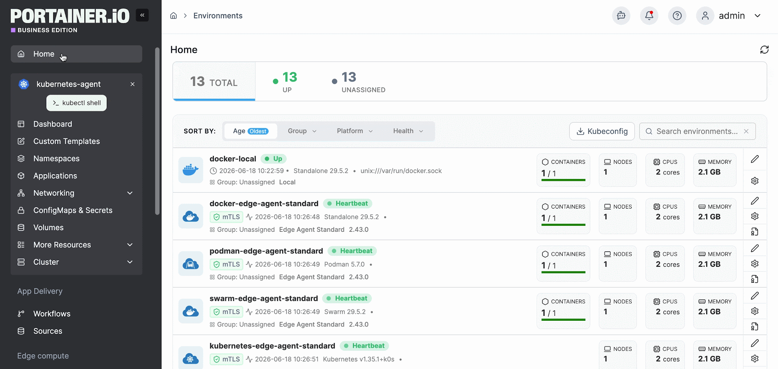Open settings gear for kubernetes-edge-agent-standard
The image size is (778, 369).
click(755, 358)
